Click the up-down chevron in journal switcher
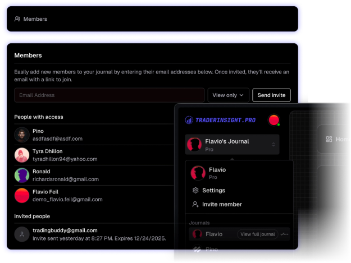The height and width of the screenshot is (263, 351). [x=273, y=145]
